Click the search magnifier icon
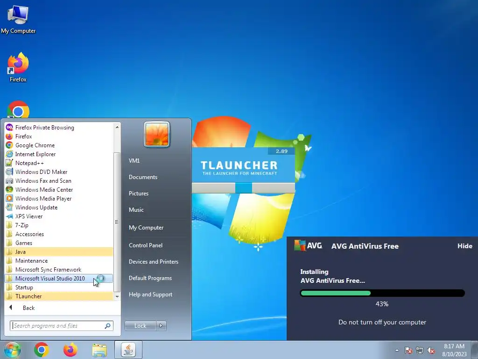Screen dimensions: 478x359 pyautogui.click(x=107, y=326)
